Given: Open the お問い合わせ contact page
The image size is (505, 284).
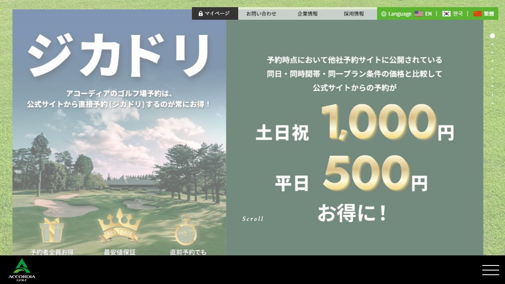Looking at the screenshot, I should [x=261, y=13].
